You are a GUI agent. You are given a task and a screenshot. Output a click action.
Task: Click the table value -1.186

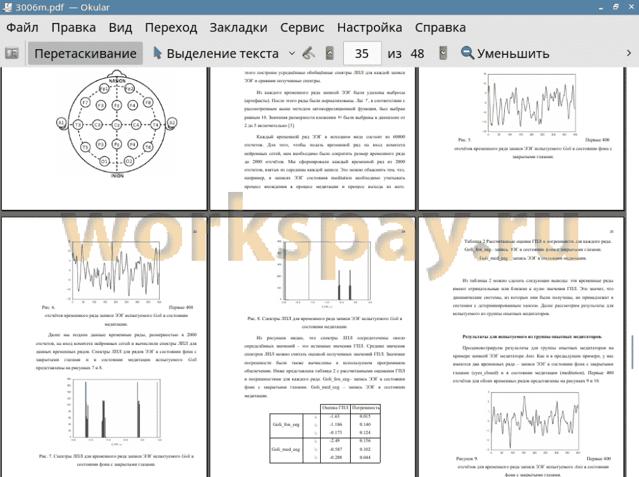point(335,425)
